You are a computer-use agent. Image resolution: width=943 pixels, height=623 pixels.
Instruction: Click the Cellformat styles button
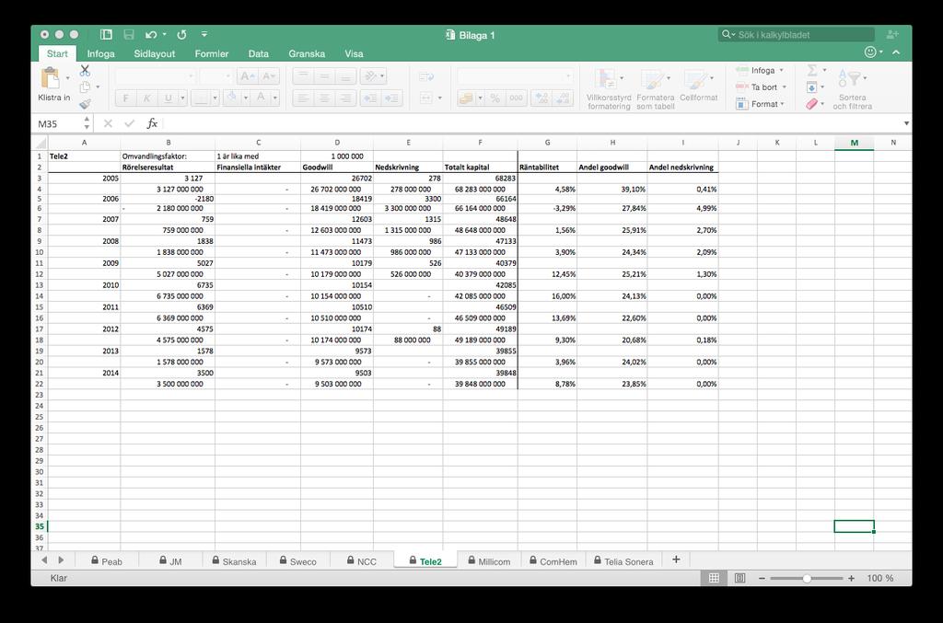click(698, 84)
